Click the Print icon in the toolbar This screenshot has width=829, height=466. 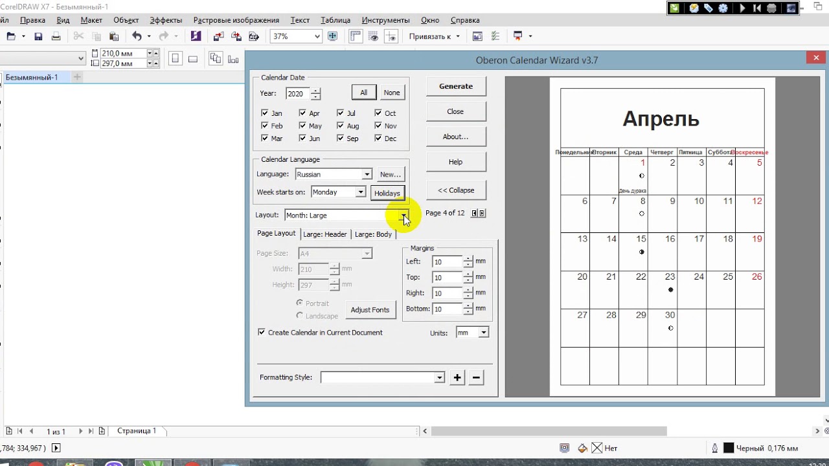56,36
